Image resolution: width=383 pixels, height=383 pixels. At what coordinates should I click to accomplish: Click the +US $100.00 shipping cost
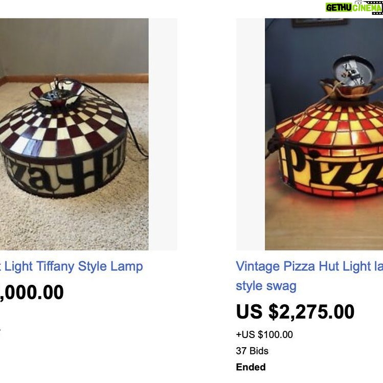click(x=264, y=334)
